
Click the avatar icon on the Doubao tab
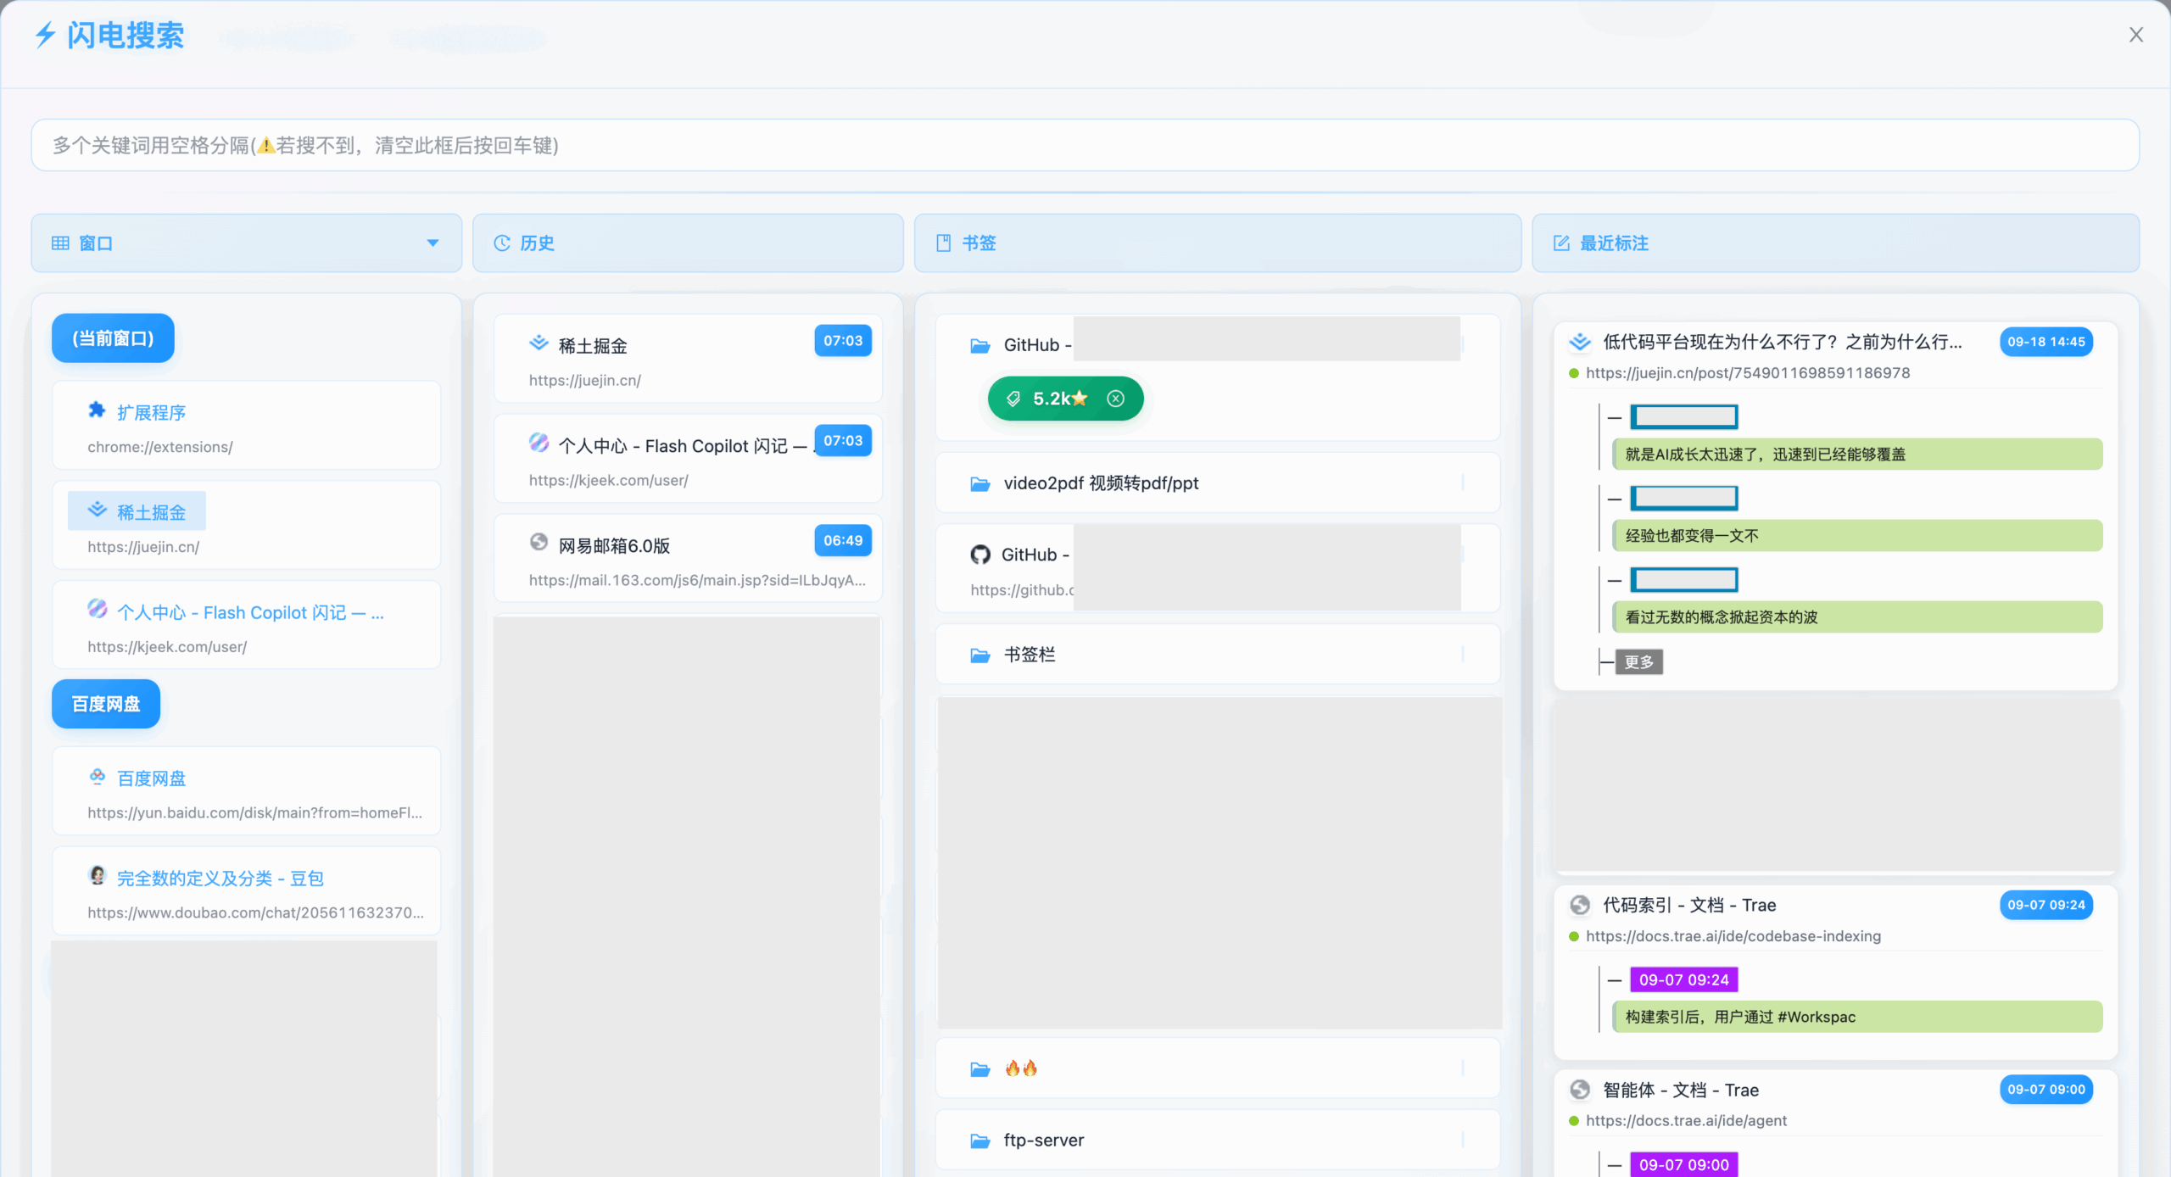[98, 876]
